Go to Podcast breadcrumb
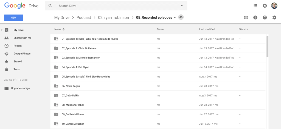281x129 pixels. point(84,17)
